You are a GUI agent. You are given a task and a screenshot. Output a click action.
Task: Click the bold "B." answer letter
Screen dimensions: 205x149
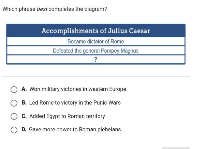(x=24, y=103)
